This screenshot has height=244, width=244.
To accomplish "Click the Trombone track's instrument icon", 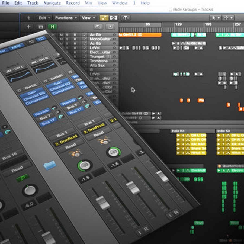I will 85,61.
